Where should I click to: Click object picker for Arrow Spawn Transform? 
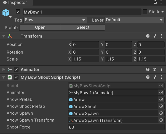(161, 120)
